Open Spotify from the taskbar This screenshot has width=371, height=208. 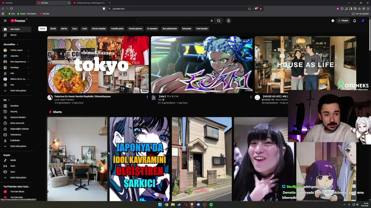tap(211, 205)
